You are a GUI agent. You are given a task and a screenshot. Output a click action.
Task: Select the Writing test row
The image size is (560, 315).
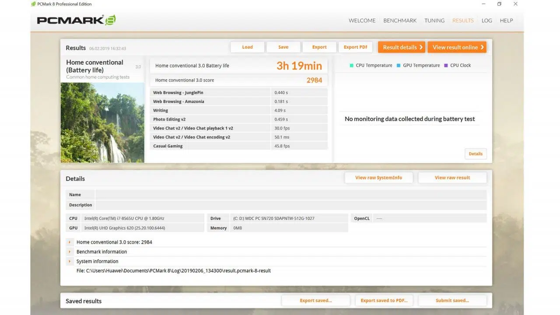[x=239, y=110]
